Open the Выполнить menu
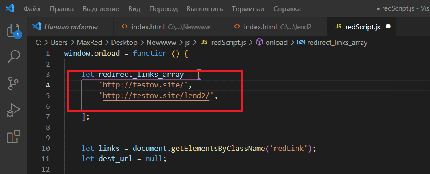The height and width of the screenshot is (174, 430). [205, 9]
